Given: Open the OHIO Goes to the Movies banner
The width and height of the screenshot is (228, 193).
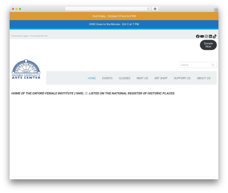Looking at the screenshot, I should pos(114,24).
